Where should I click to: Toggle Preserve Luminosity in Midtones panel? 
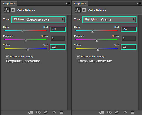pyautogui.click(x=7, y=57)
